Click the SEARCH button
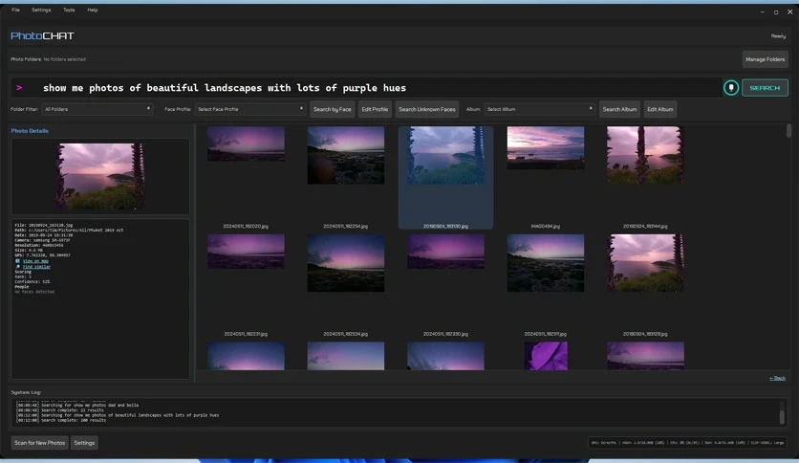 (765, 88)
